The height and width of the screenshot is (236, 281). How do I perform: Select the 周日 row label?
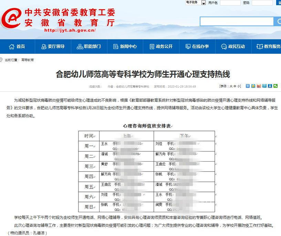click(x=89, y=207)
